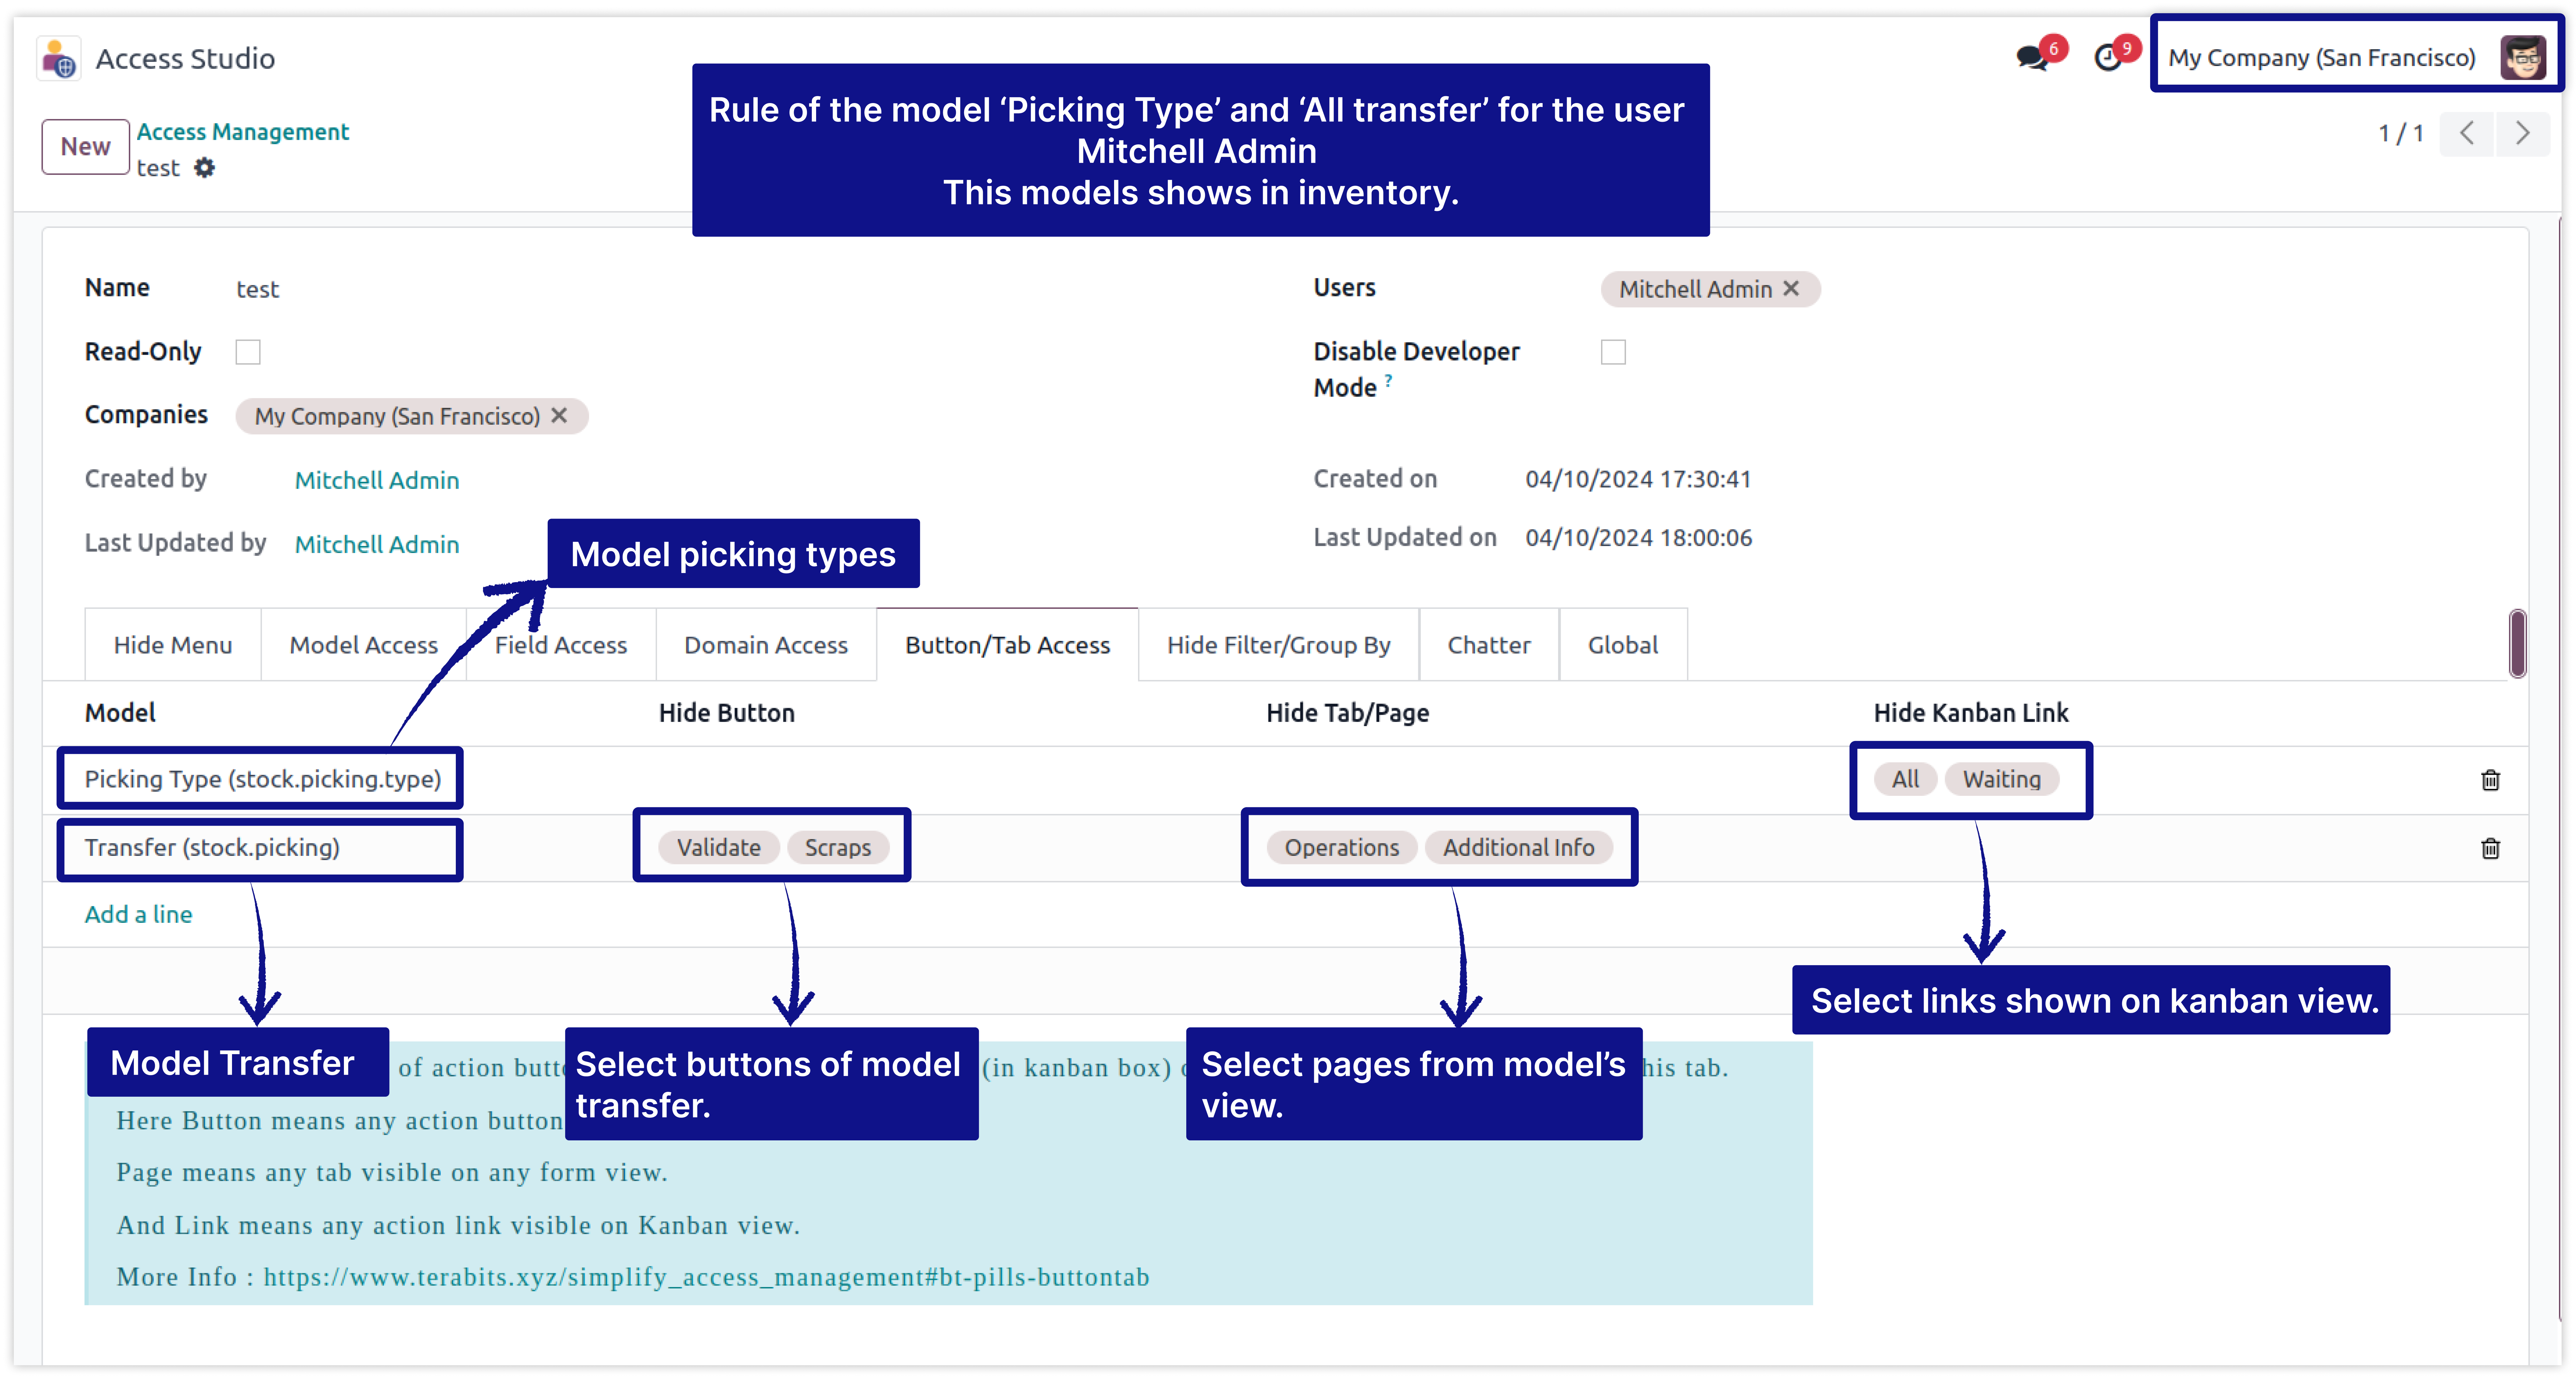The height and width of the screenshot is (1376, 2576).
Task: Go to the previous record arrow
Action: coord(2467,133)
